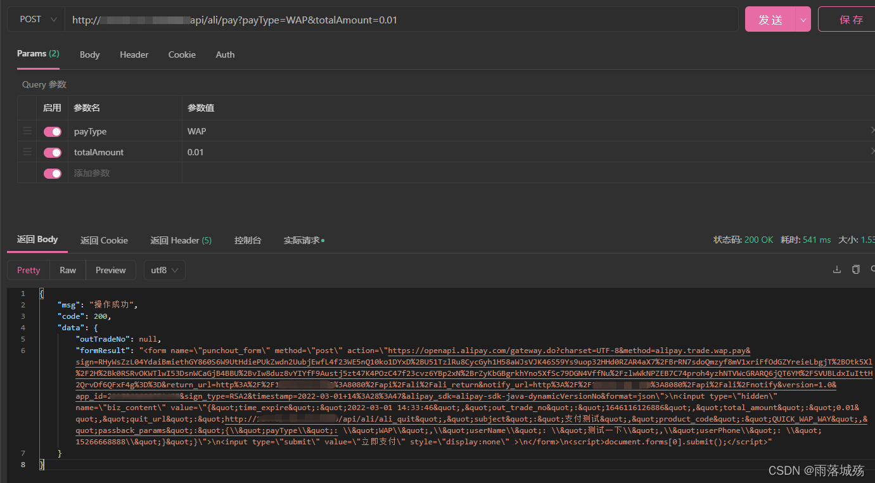Click the "data" key in the response
The width and height of the screenshot is (875, 483).
coord(70,328)
